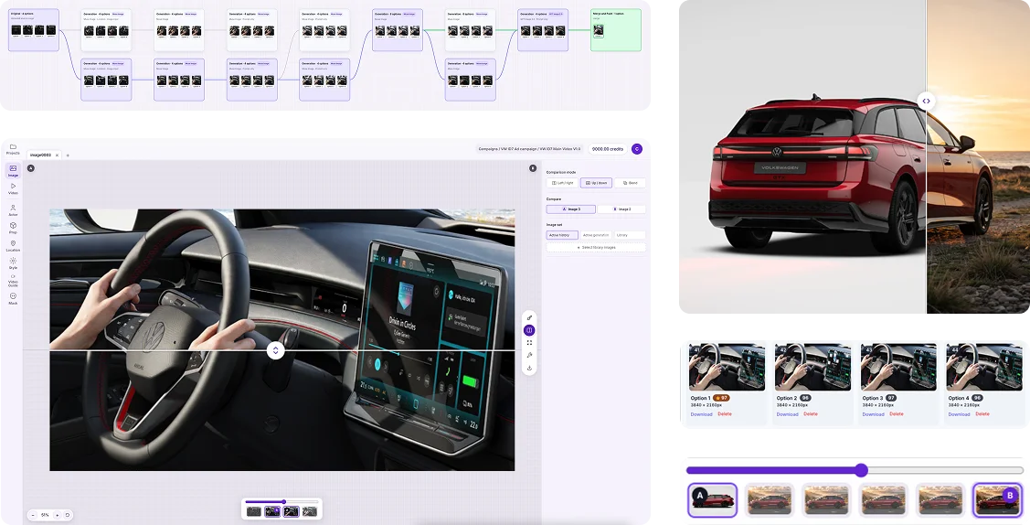Click Select library images button
Screen dimensions: 1030x525
pos(596,247)
